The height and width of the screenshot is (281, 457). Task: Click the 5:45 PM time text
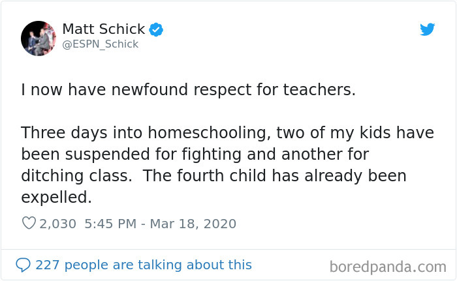click(x=111, y=224)
